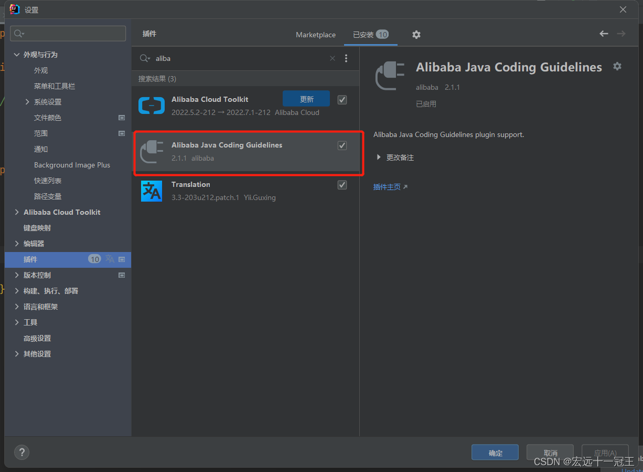Click the 已启用 status text
Viewport: 643px width, 472px height.
coord(426,104)
